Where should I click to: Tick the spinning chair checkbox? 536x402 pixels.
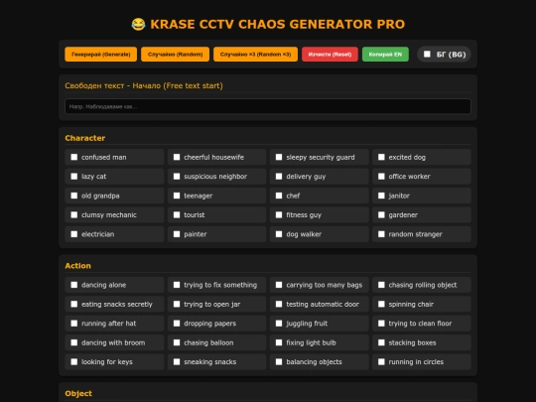381,304
